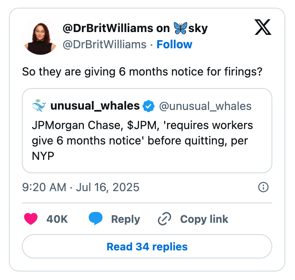Like the tweet with the heart icon
The height and width of the screenshot is (280, 295).
click(x=31, y=219)
